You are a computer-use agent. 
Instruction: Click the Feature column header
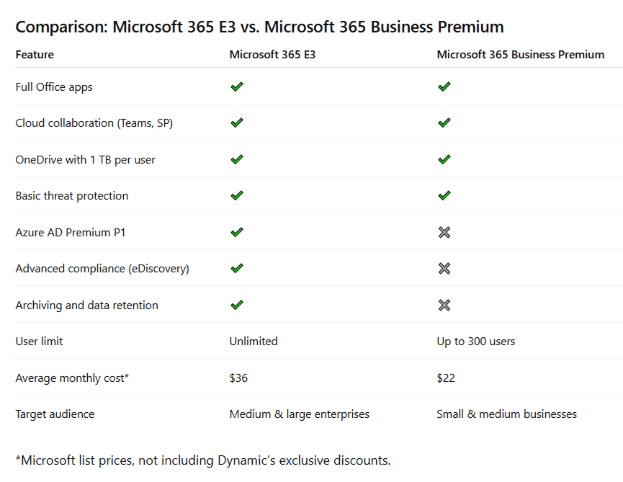pyautogui.click(x=35, y=55)
